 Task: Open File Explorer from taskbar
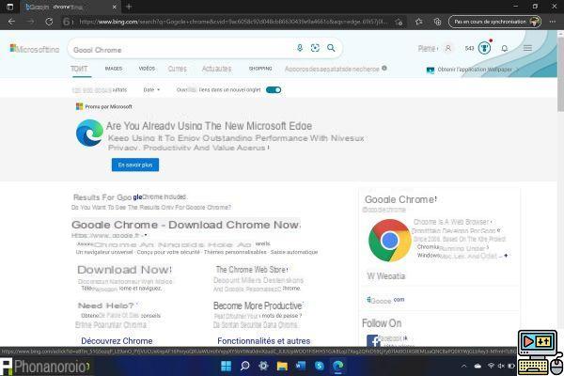click(282, 367)
